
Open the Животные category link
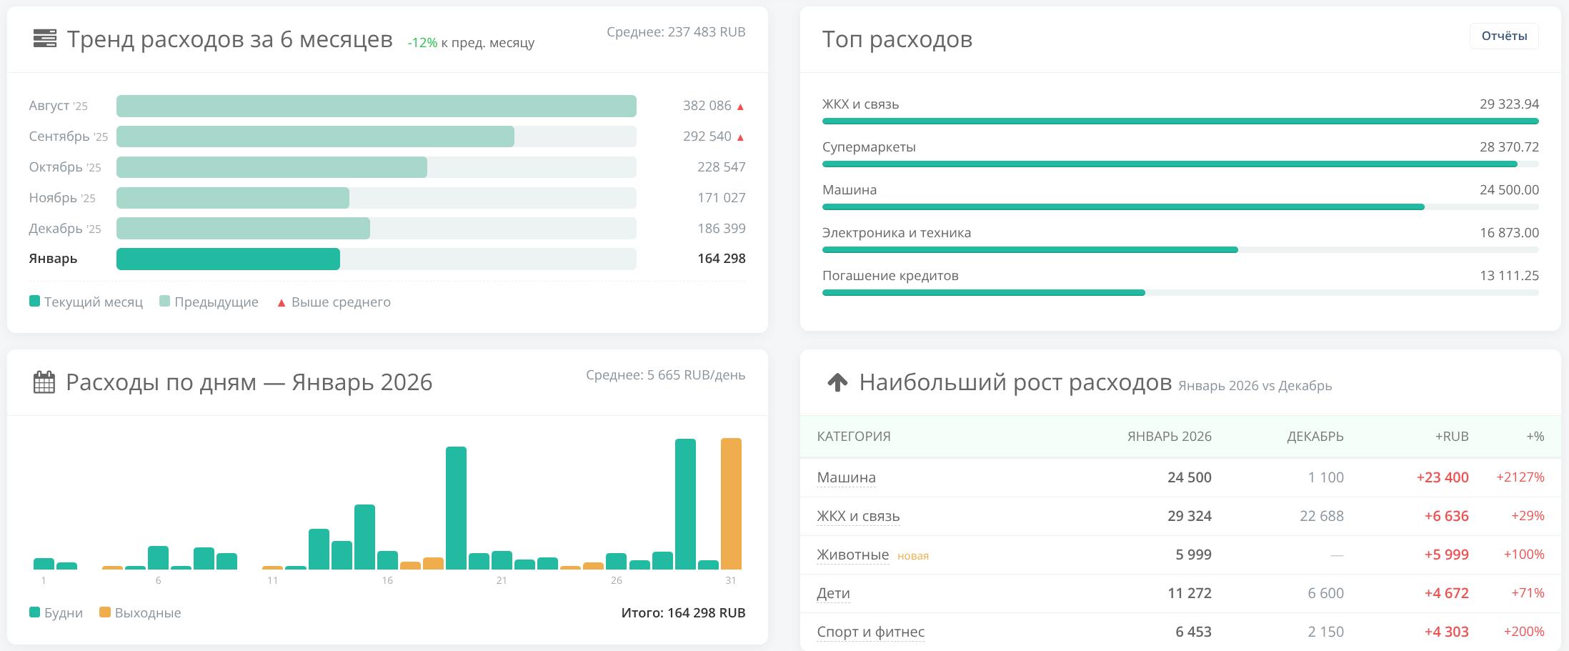click(852, 555)
